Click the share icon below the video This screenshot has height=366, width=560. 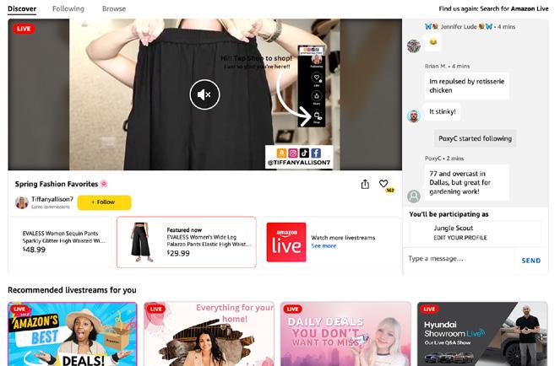tap(365, 184)
